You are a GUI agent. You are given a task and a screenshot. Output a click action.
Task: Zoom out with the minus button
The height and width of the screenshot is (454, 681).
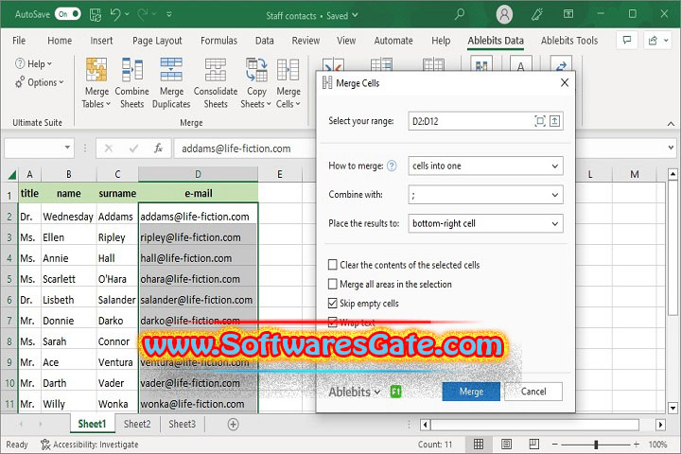[554, 444]
